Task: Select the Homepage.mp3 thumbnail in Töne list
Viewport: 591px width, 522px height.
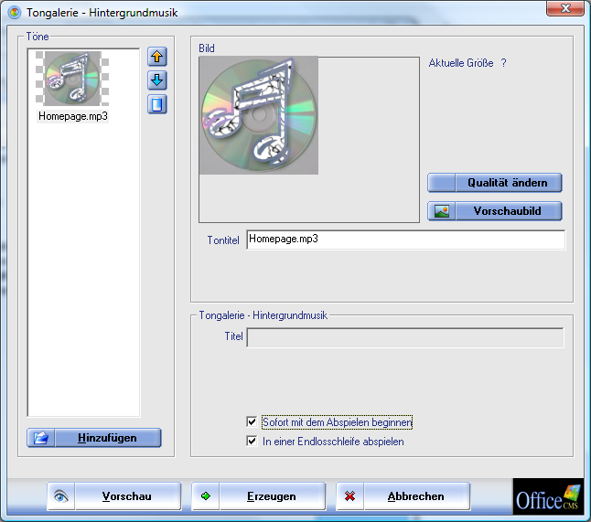Action: coord(72,79)
